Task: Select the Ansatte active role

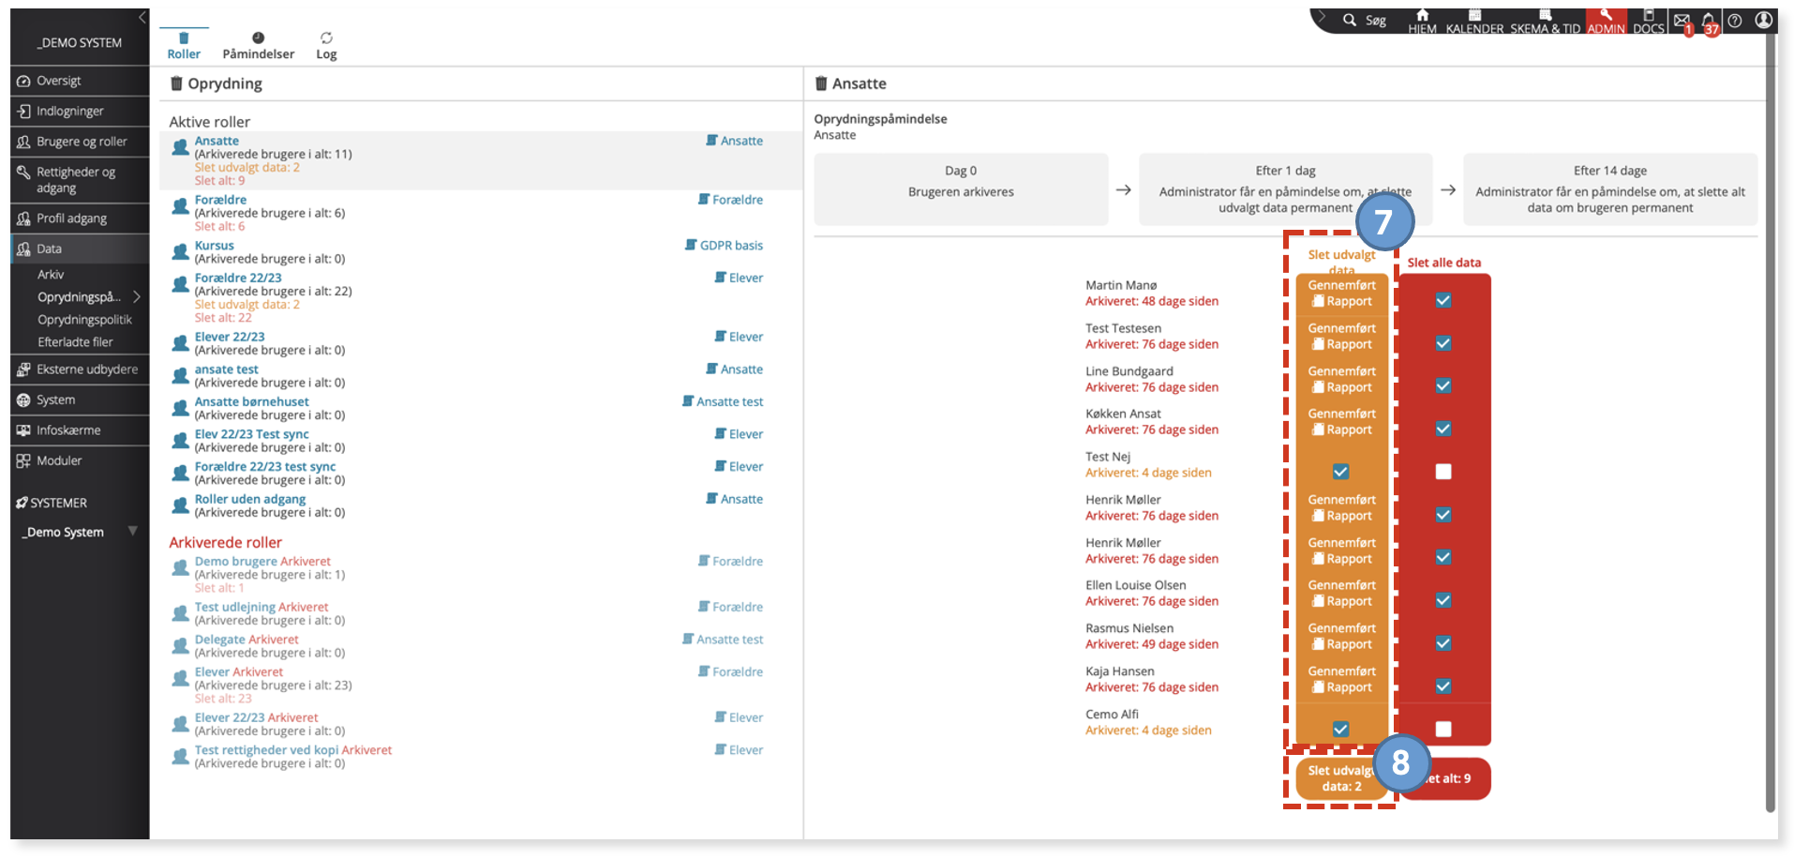Action: coord(217,141)
